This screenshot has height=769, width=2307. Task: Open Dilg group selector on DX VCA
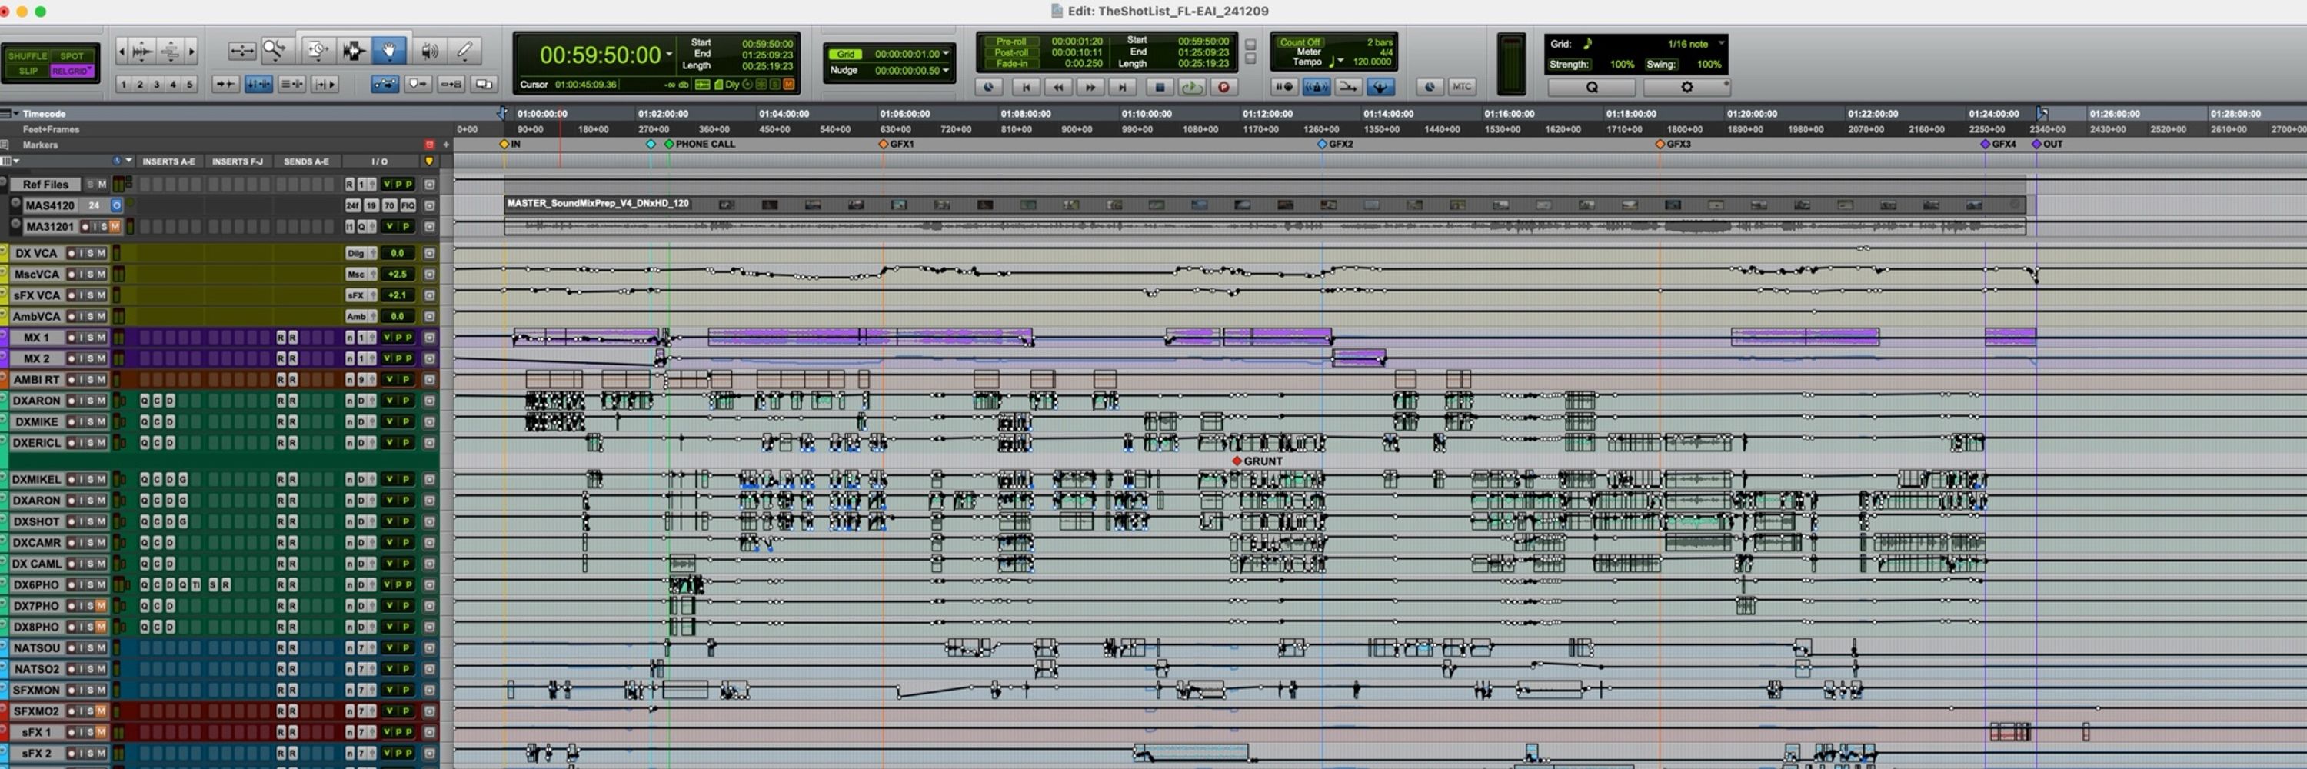point(361,253)
